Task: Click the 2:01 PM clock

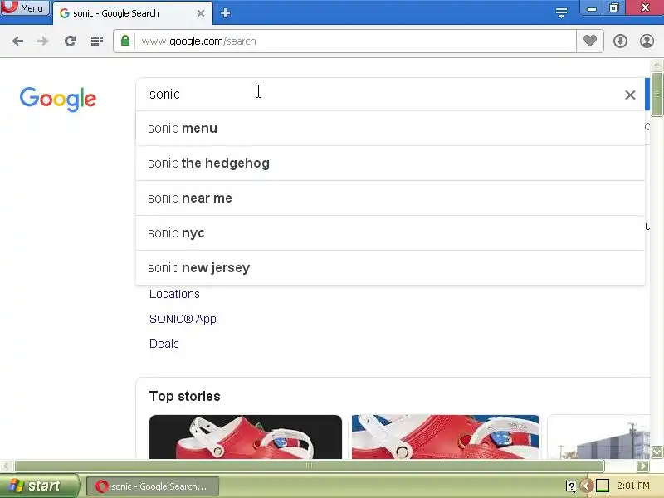Action: 633,486
